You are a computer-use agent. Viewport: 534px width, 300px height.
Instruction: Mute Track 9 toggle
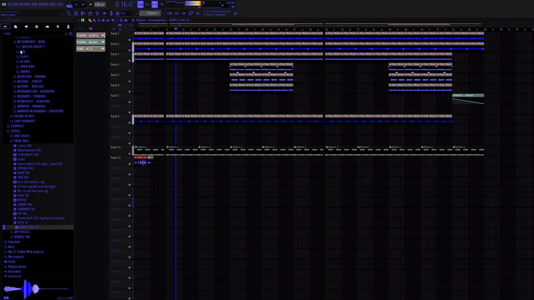click(129, 122)
